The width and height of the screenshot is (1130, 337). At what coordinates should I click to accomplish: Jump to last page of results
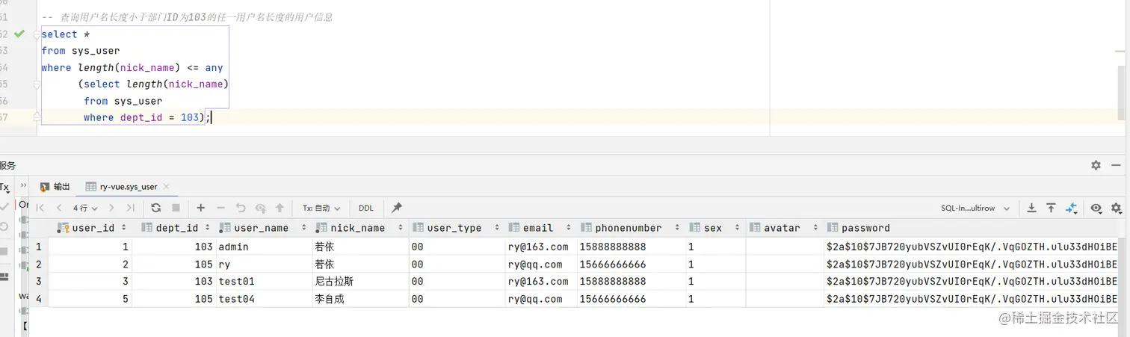(131, 208)
